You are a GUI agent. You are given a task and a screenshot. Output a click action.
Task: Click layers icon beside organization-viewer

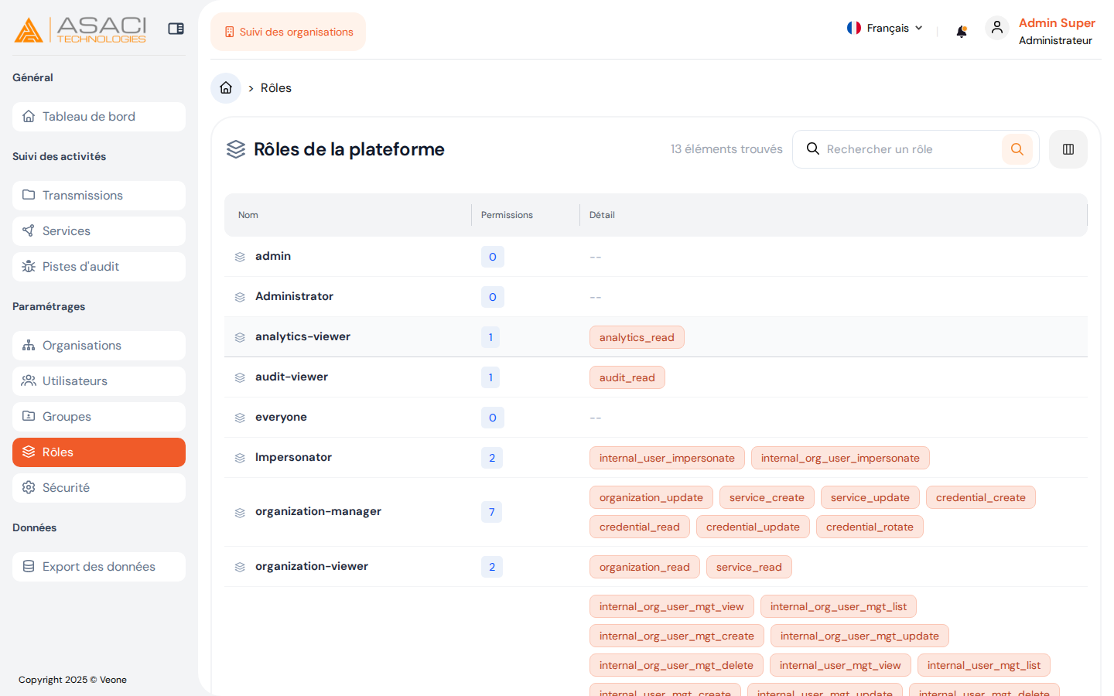coord(240,567)
